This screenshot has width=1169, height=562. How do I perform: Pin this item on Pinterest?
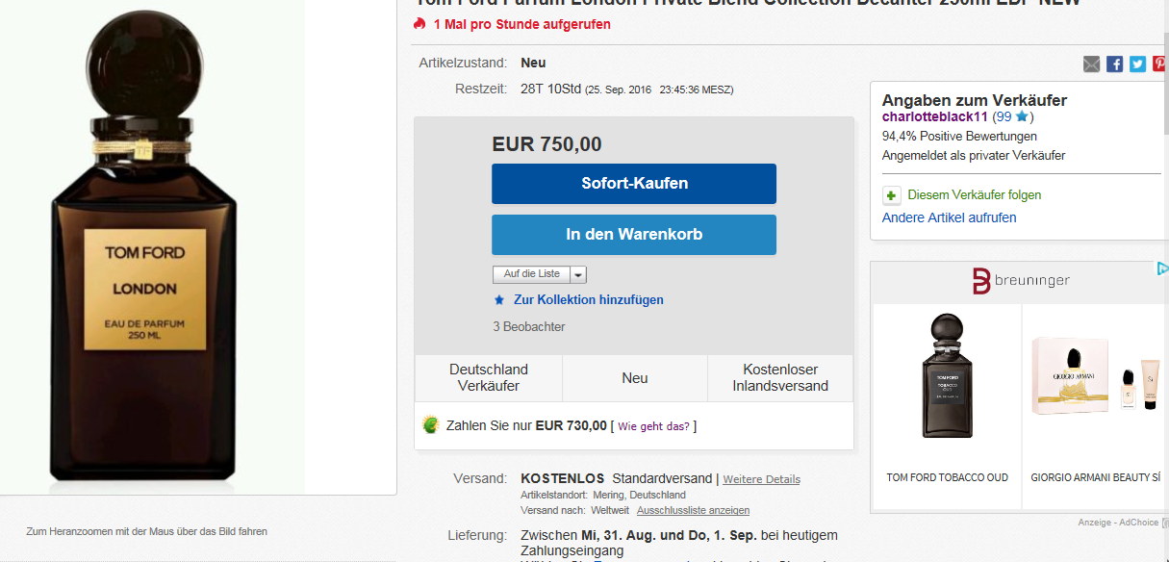pyautogui.click(x=1160, y=64)
